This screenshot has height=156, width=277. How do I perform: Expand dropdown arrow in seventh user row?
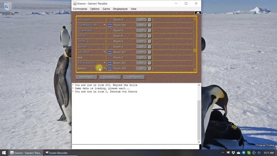coord(104,52)
